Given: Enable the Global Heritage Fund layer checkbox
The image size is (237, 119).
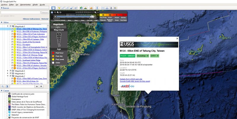Looking at the screenshot, I should (x=7, y=96).
